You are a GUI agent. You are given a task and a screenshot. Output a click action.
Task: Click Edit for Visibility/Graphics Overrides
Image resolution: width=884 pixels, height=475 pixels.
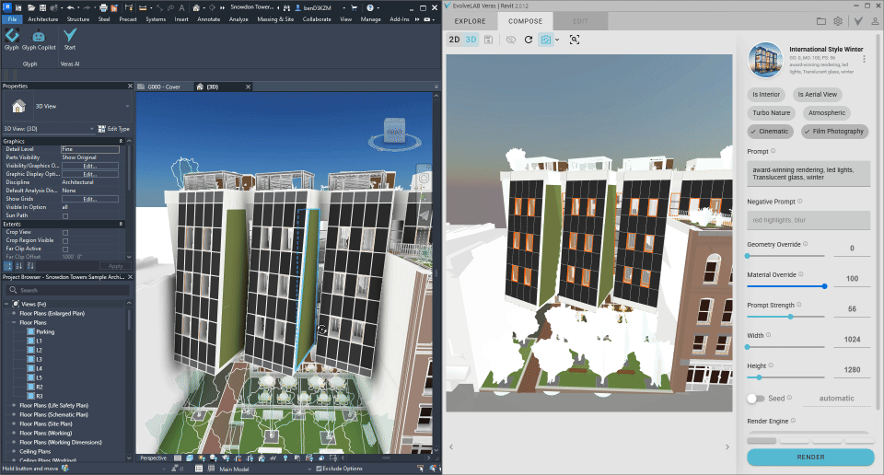coord(89,167)
